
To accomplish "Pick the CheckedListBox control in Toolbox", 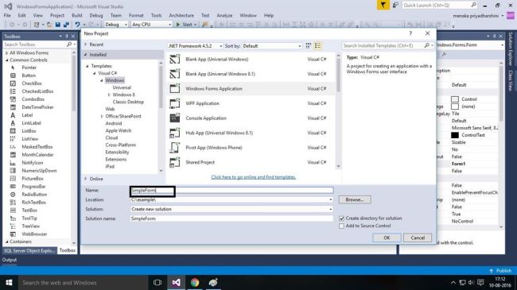I will coord(37,91).
